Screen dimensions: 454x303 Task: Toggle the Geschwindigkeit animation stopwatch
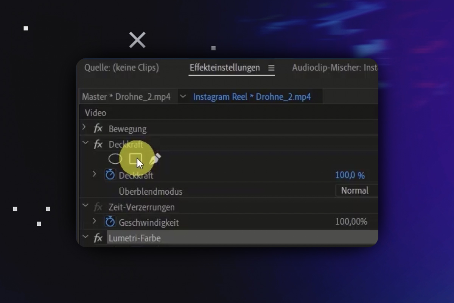tap(110, 221)
